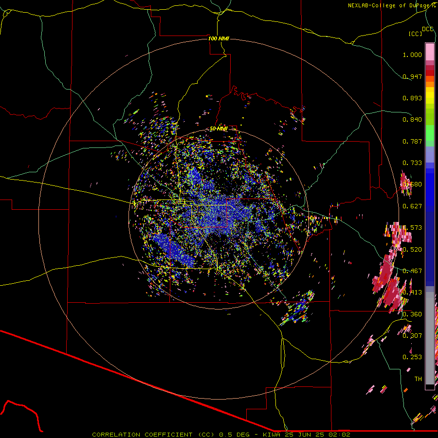Select the 0.947 scale value

pyautogui.click(x=412, y=76)
